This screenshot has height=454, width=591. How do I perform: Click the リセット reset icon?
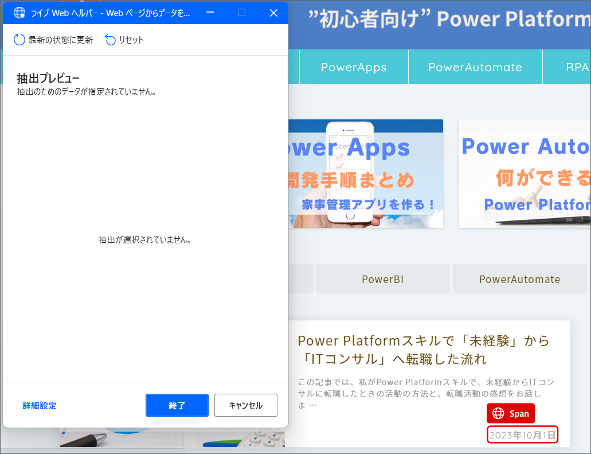click(109, 40)
